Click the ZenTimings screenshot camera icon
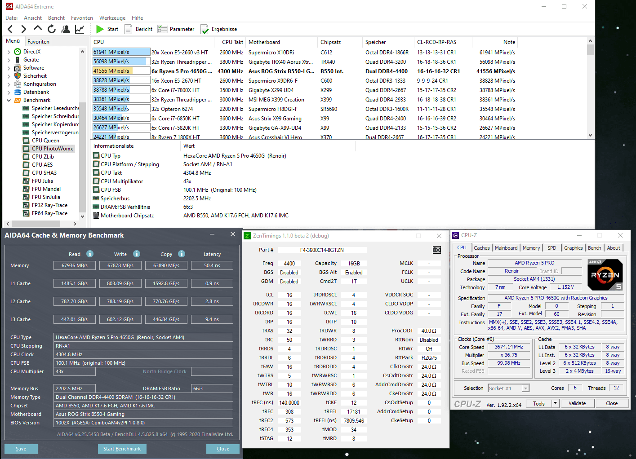636x459 pixels. click(436, 250)
